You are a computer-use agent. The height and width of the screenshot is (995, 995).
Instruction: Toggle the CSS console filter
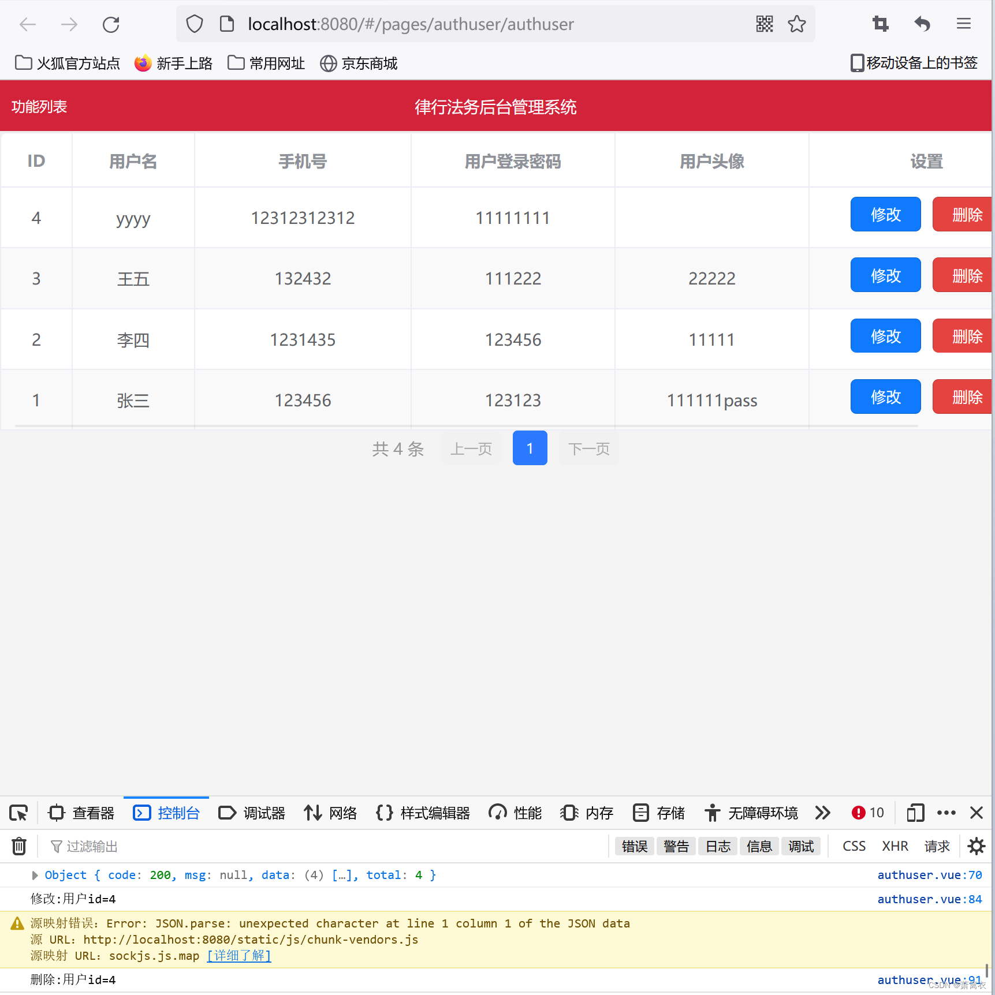pyautogui.click(x=854, y=846)
